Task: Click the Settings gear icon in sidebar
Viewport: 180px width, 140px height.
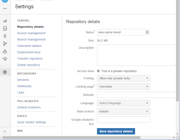Action: coord(5,72)
